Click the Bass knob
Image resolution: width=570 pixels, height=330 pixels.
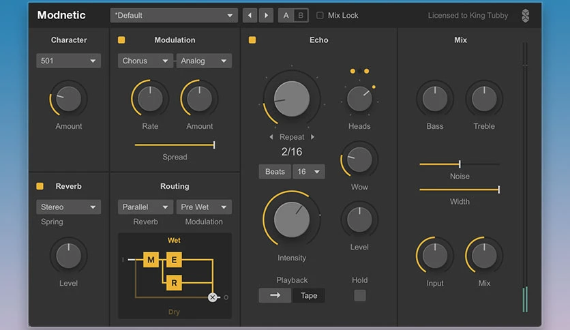(x=435, y=98)
